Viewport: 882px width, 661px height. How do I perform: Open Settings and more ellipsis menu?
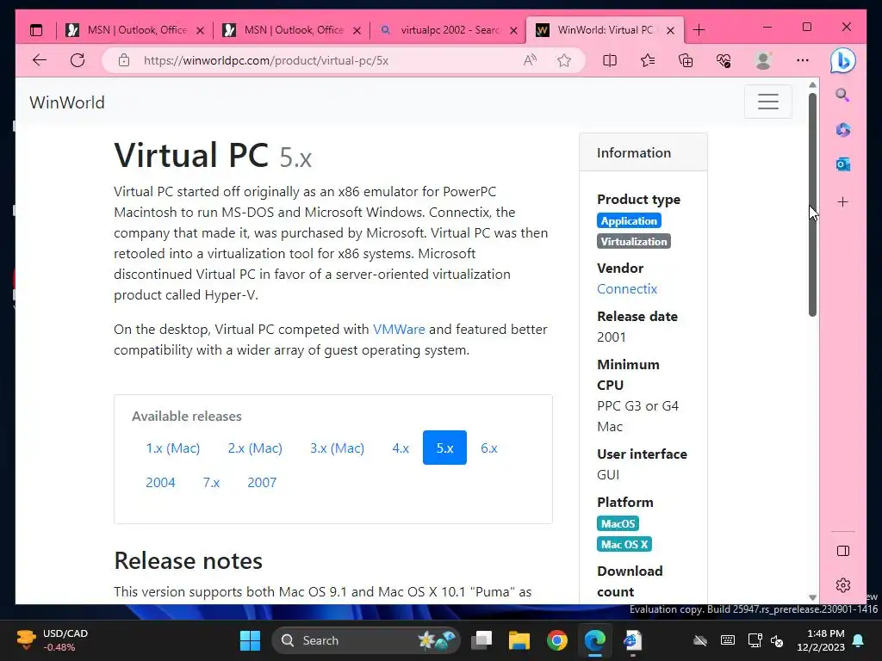pyautogui.click(x=803, y=60)
